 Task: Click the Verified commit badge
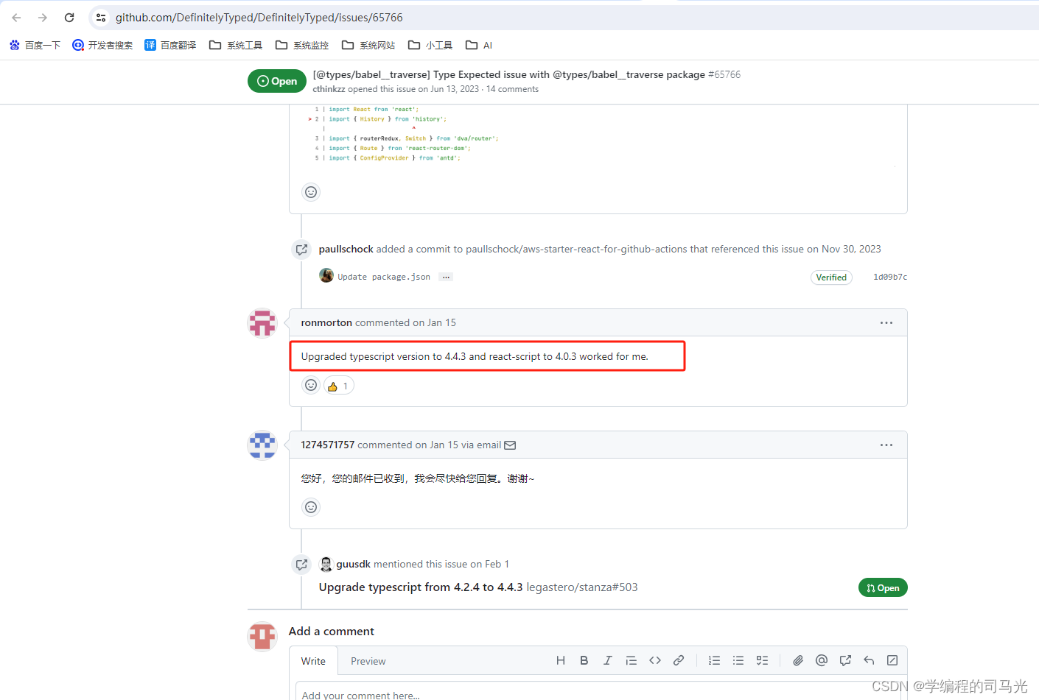click(831, 277)
